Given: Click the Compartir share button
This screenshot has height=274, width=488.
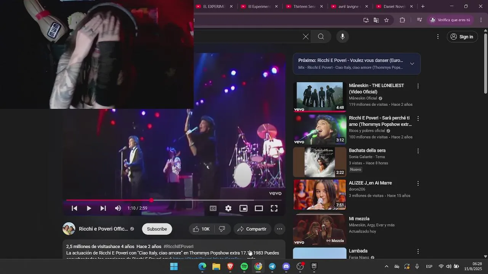Looking at the screenshot, I should click(x=252, y=229).
